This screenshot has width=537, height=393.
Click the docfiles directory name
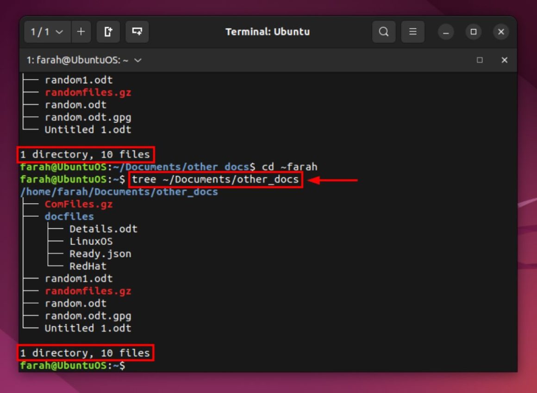[69, 216]
